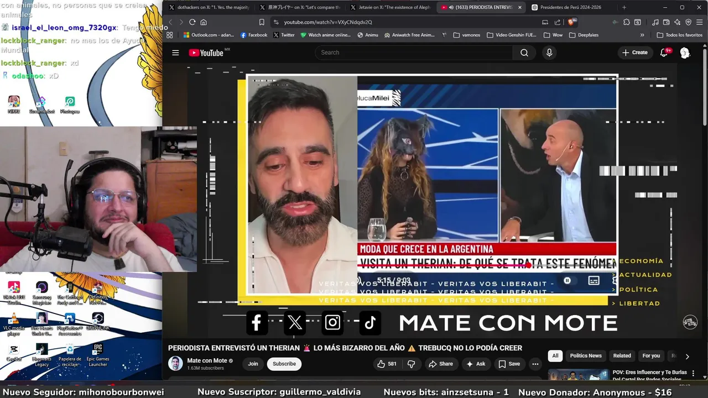The height and width of the screenshot is (398, 708).
Task: Start voice search with the microphone icon
Action: pos(549,53)
